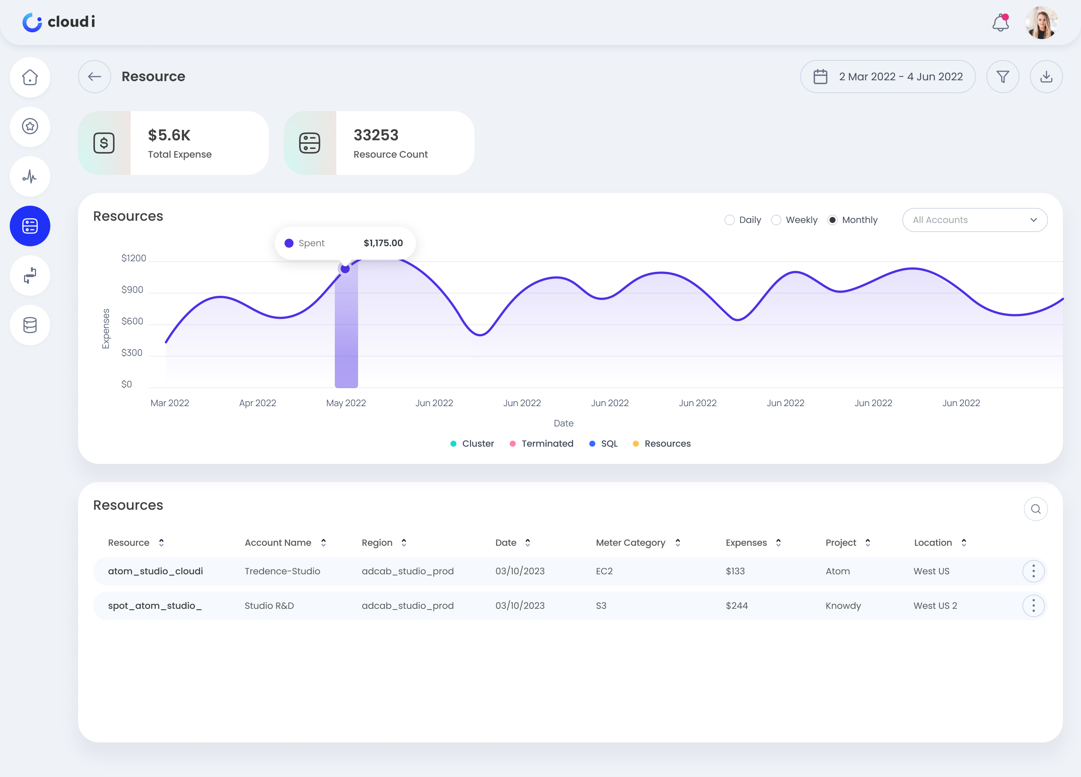The width and height of the screenshot is (1081, 777).
Task: Go back using the arrow button
Action: tap(94, 76)
